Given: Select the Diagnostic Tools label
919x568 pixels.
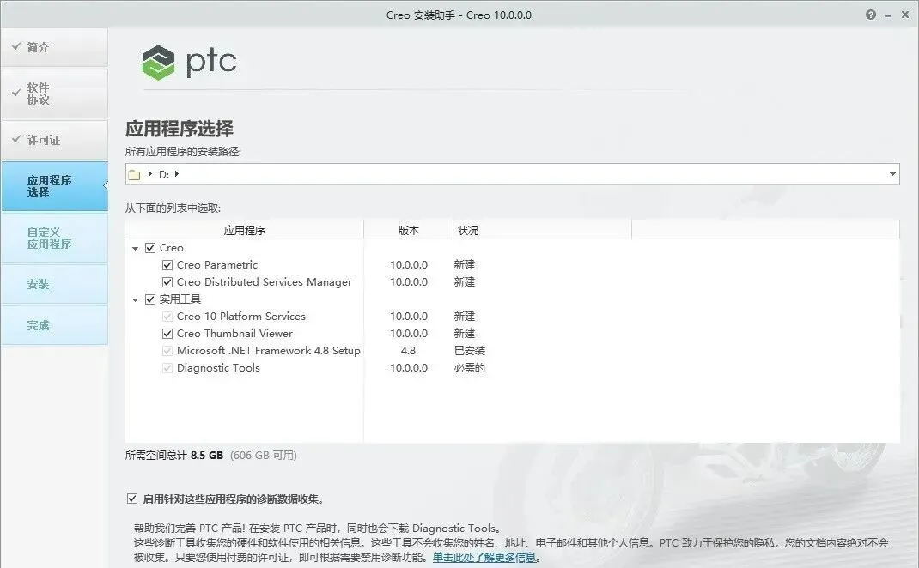Looking at the screenshot, I should 218,368.
